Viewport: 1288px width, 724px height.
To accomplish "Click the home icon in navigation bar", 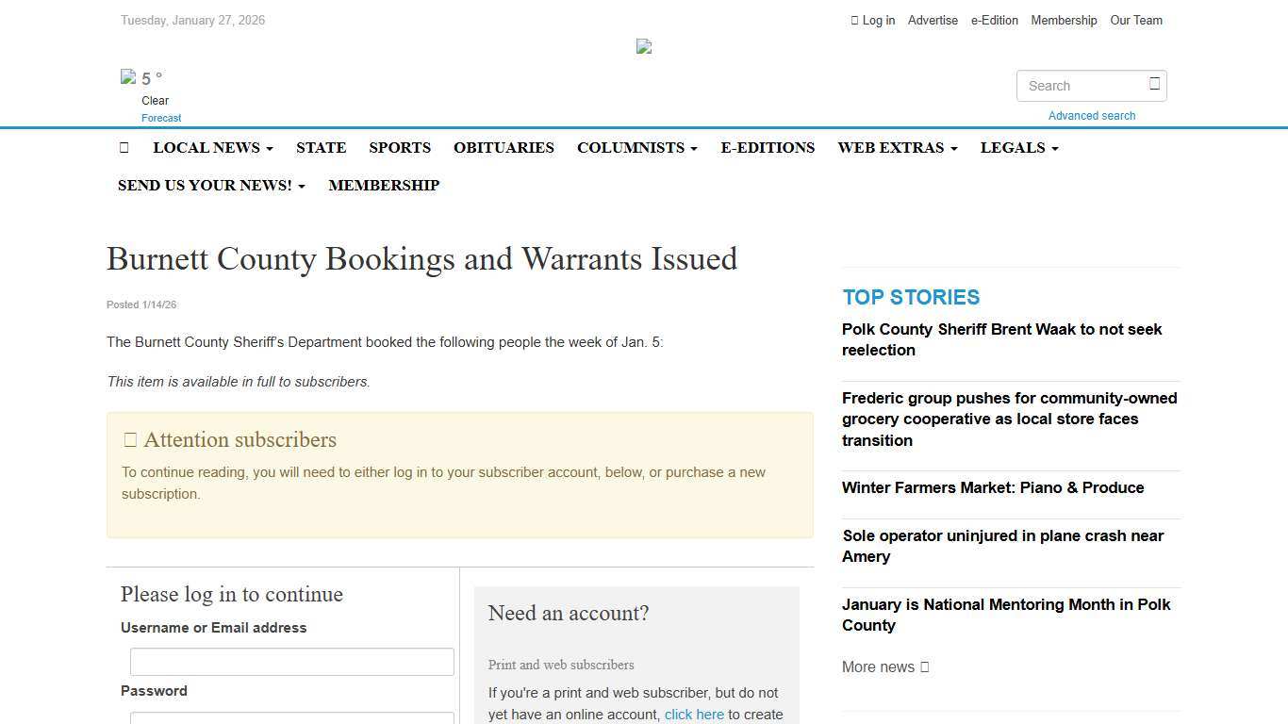I will [x=124, y=147].
